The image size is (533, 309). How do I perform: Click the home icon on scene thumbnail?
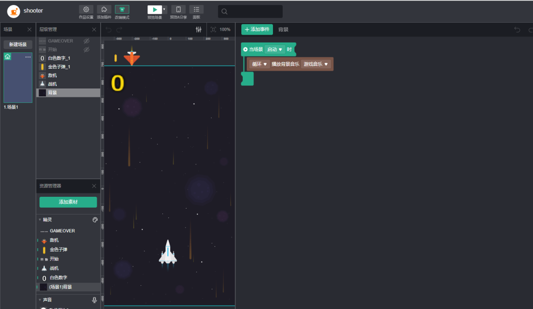coord(7,56)
